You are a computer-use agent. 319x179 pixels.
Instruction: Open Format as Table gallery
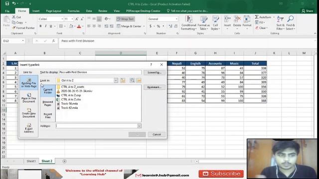203,23
